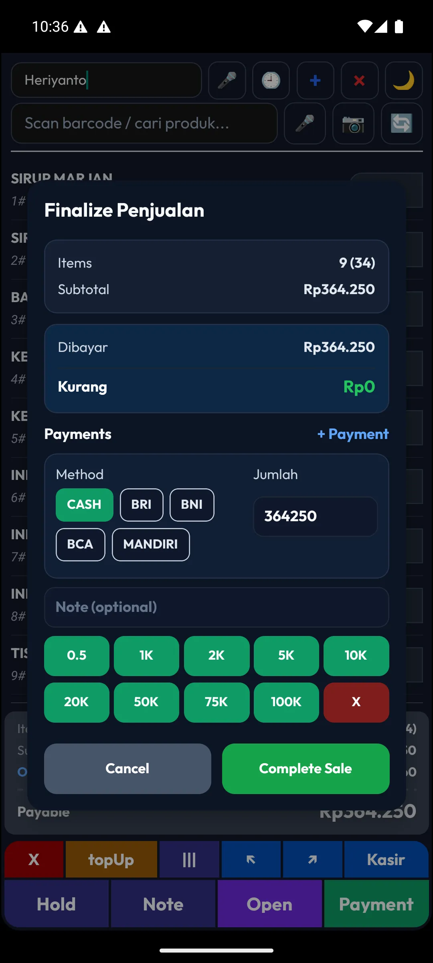The width and height of the screenshot is (433, 963).
Task: Start voice search next to barcode field
Action: (305, 123)
